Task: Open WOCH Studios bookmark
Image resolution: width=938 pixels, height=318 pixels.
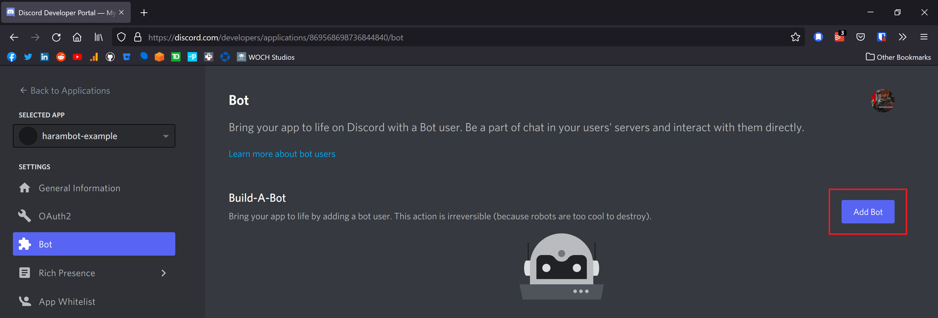Action: tap(266, 57)
